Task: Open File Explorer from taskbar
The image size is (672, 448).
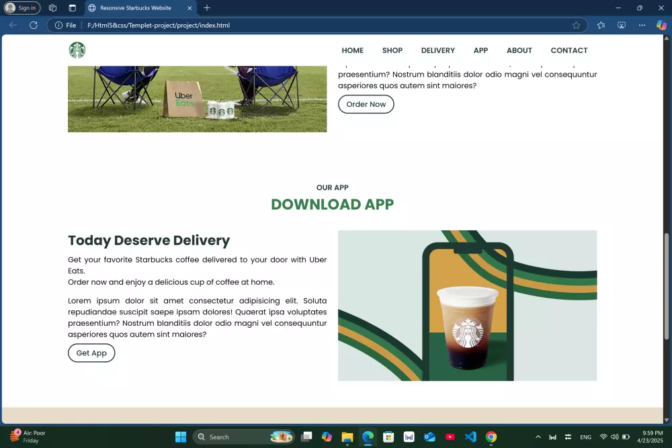Action: pyautogui.click(x=347, y=437)
